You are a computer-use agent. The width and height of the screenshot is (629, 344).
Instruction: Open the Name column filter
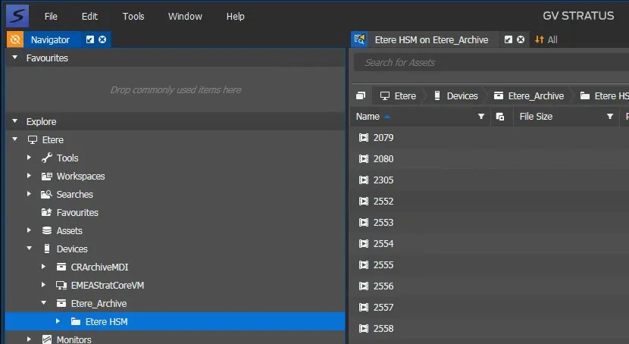(x=480, y=117)
